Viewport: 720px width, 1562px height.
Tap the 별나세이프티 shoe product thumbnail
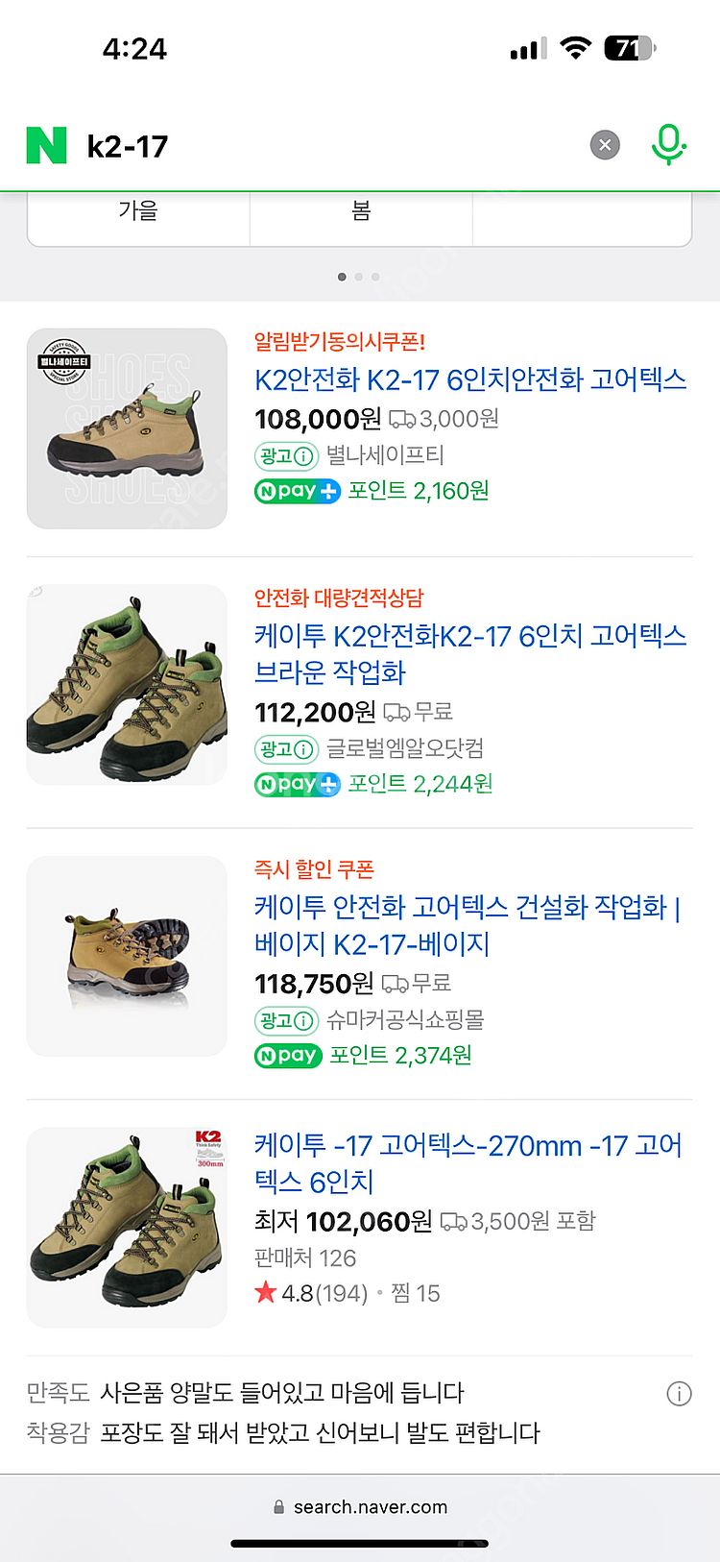click(x=127, y=428)
